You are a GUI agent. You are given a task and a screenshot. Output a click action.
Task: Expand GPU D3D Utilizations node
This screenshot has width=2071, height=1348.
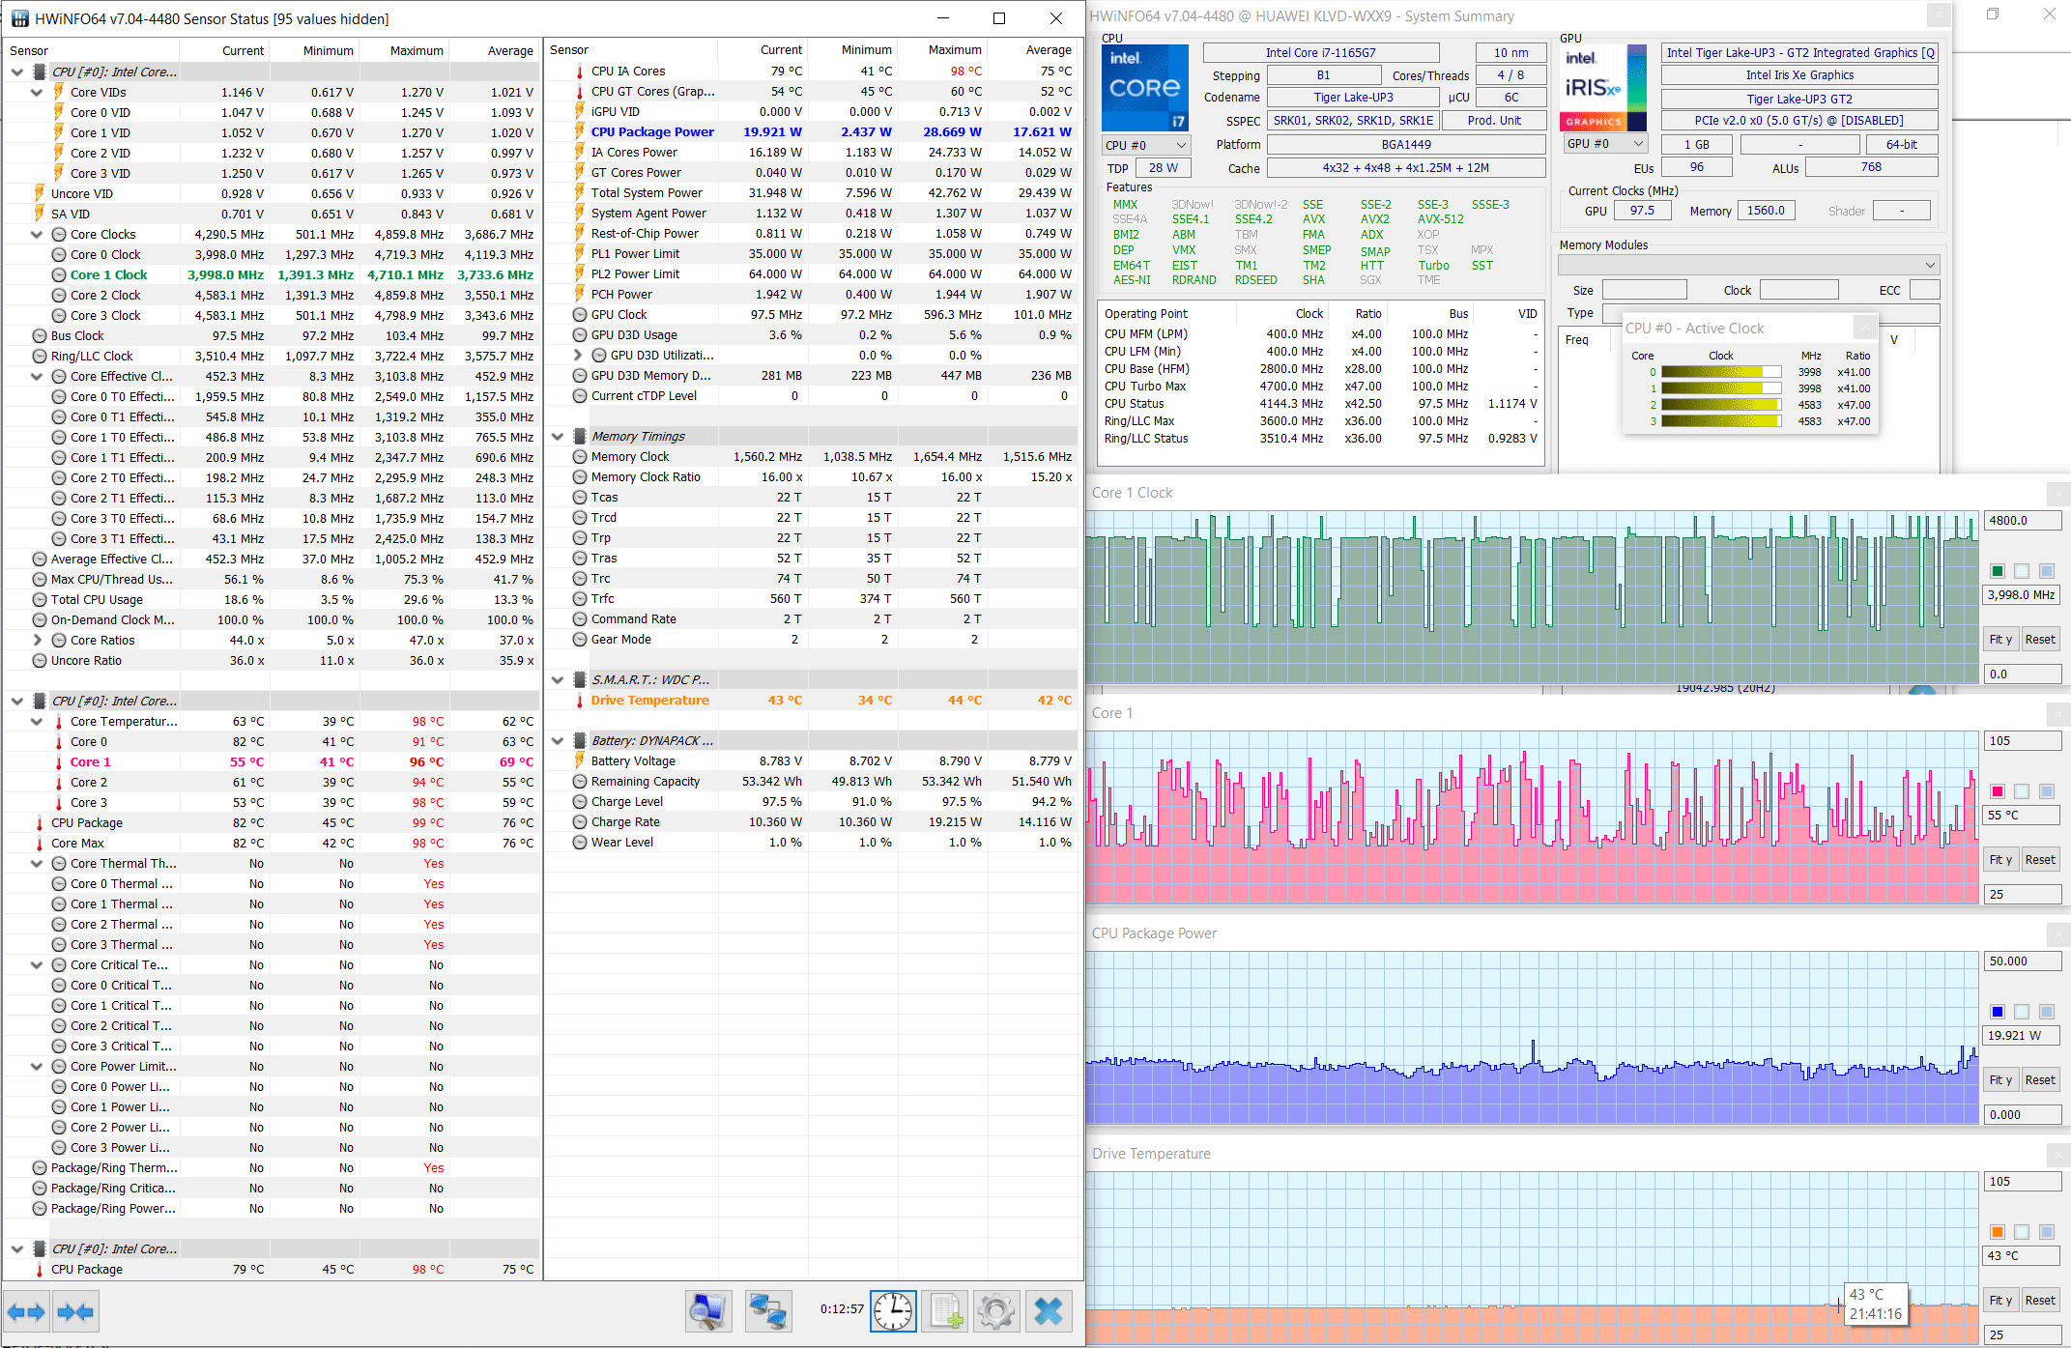pyautogui.click(x=578, y=355)
